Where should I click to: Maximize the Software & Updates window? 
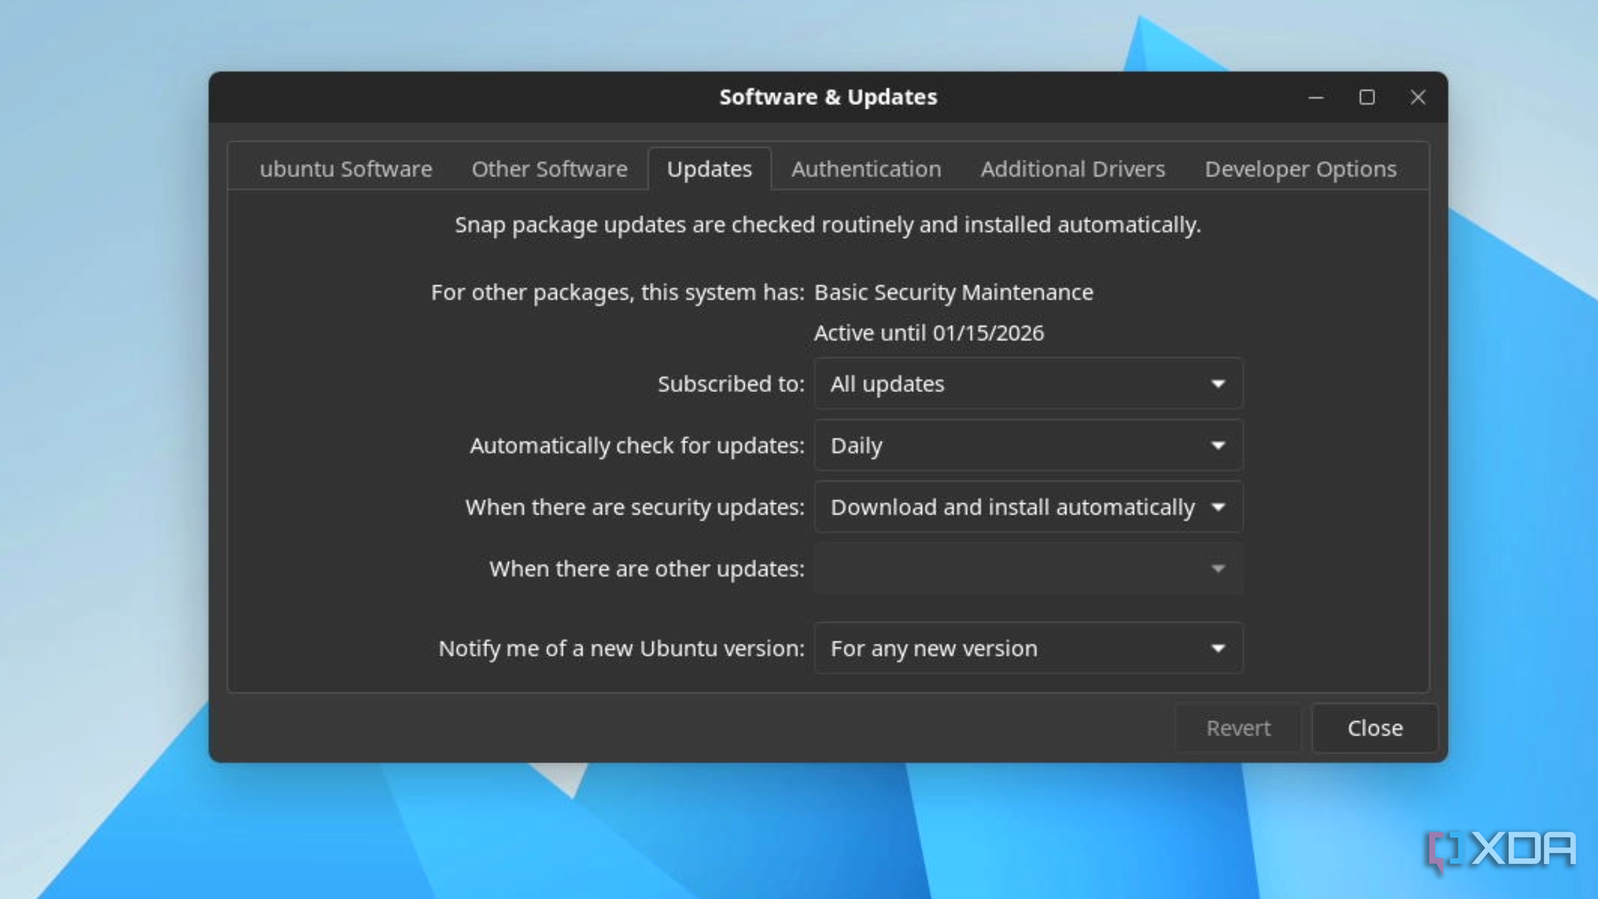[1367, 97]
